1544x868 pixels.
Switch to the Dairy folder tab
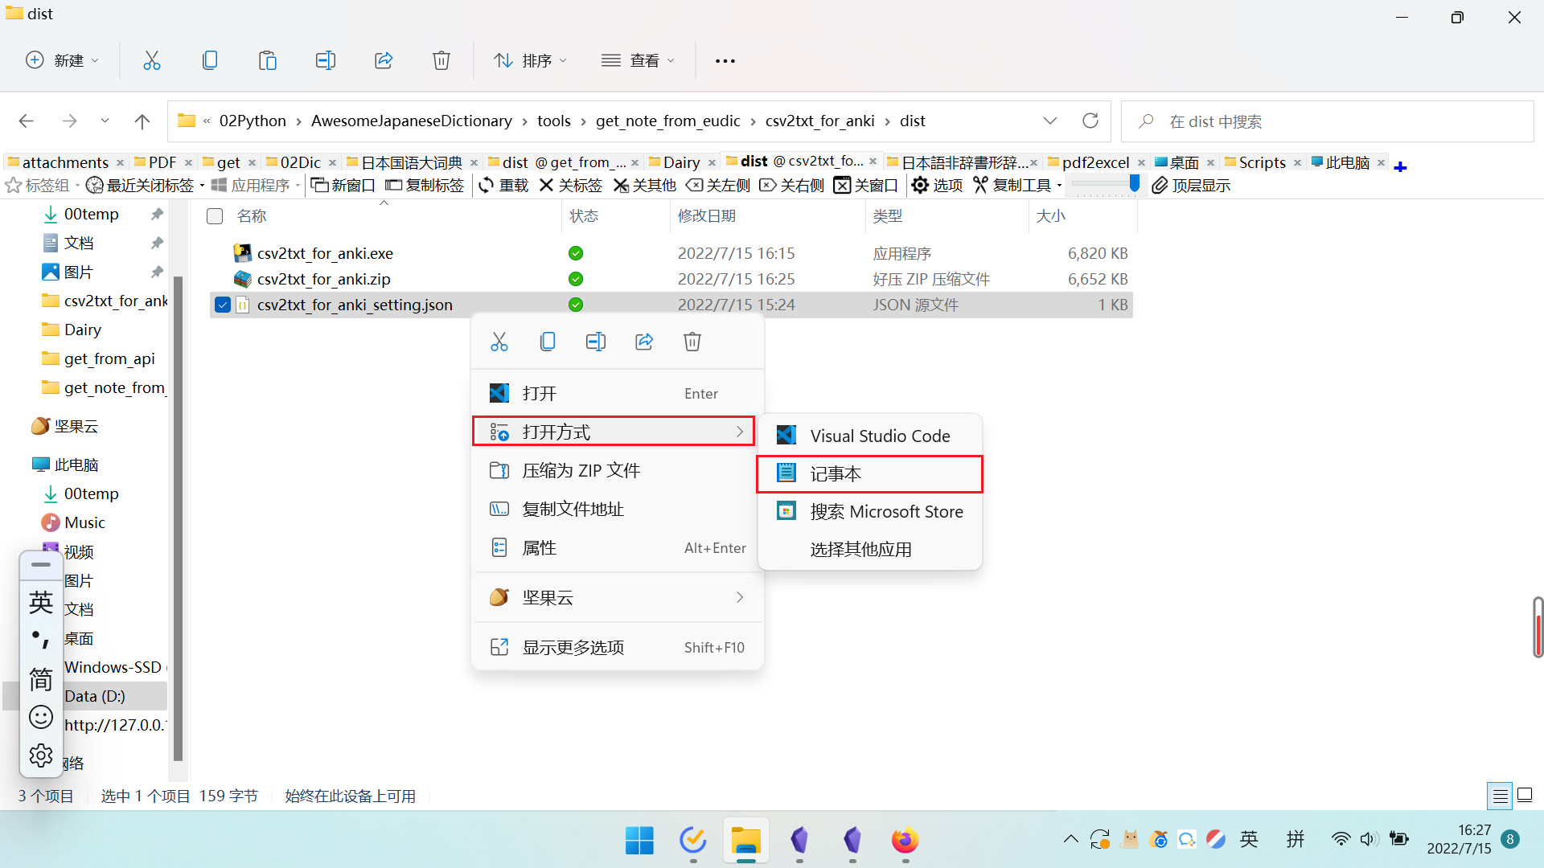tap(681, 162)
